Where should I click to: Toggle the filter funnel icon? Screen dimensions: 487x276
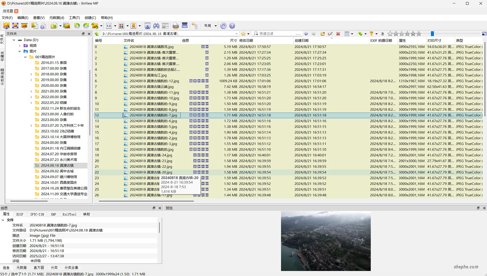coord(371,34)
